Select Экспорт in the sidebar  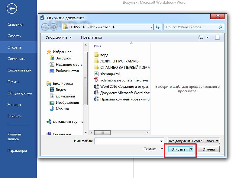[14, 105]
